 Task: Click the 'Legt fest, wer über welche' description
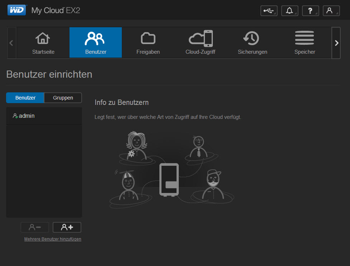[168, 117]
